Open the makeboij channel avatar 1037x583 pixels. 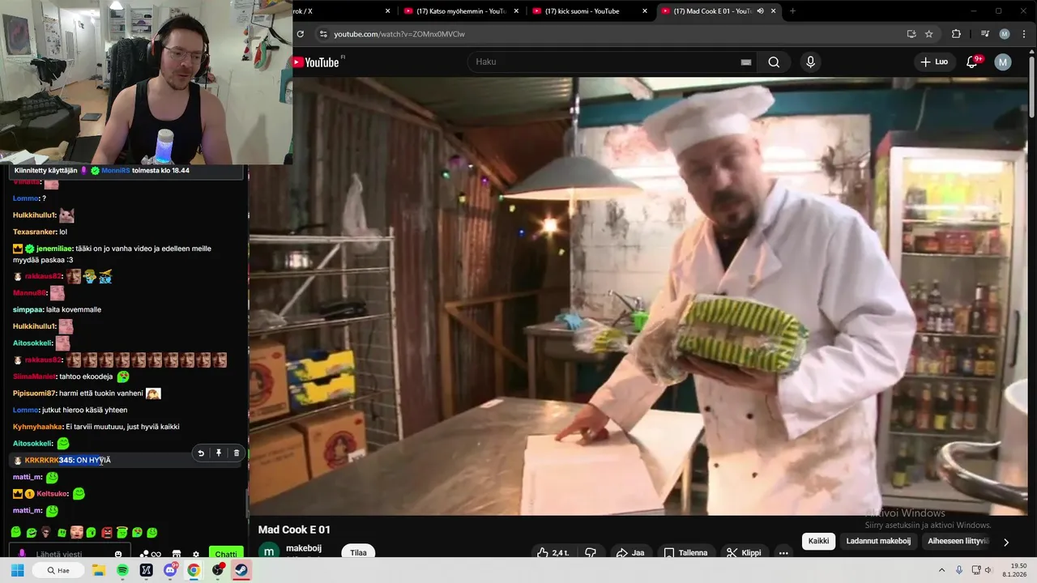[268, 552]
